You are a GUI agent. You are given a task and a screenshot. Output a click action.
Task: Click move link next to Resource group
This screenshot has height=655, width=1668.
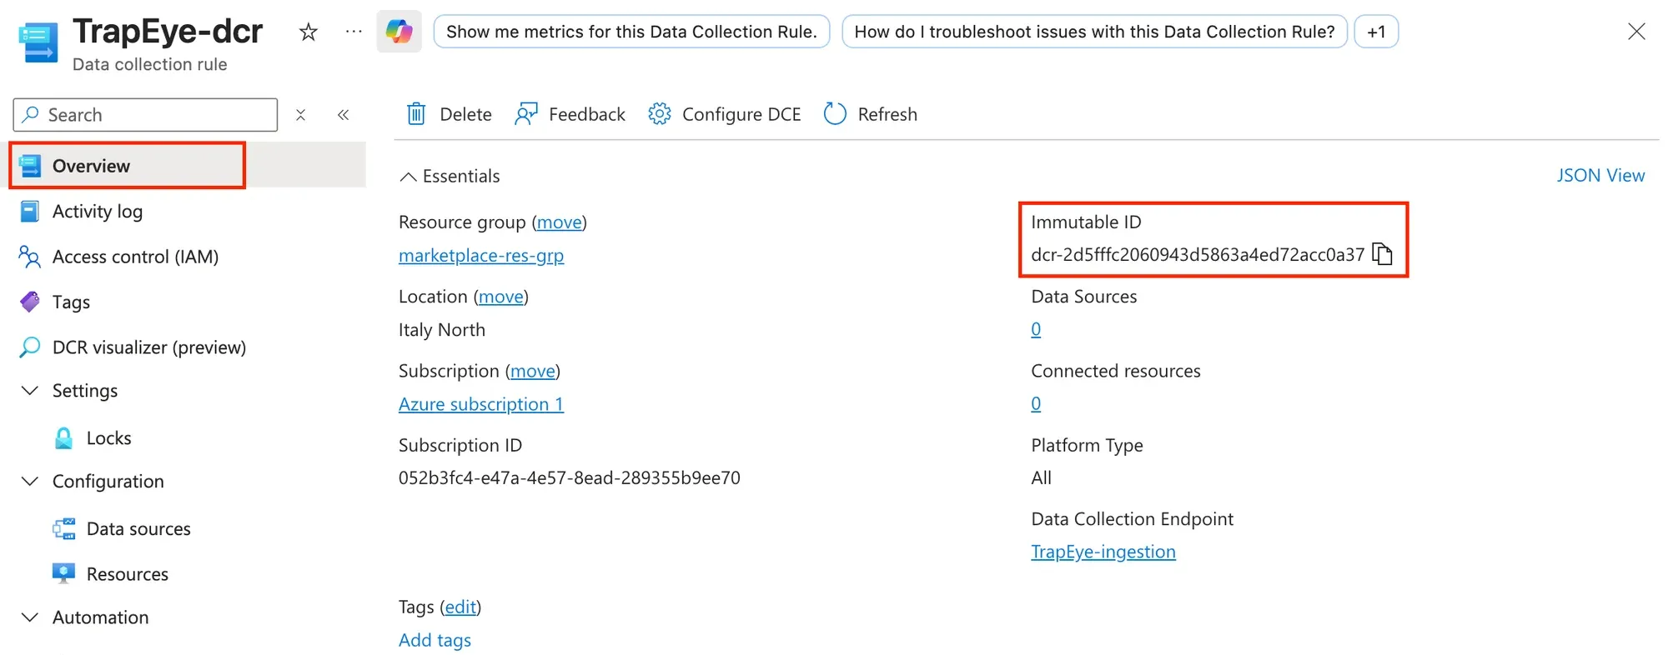click(559, 222)
